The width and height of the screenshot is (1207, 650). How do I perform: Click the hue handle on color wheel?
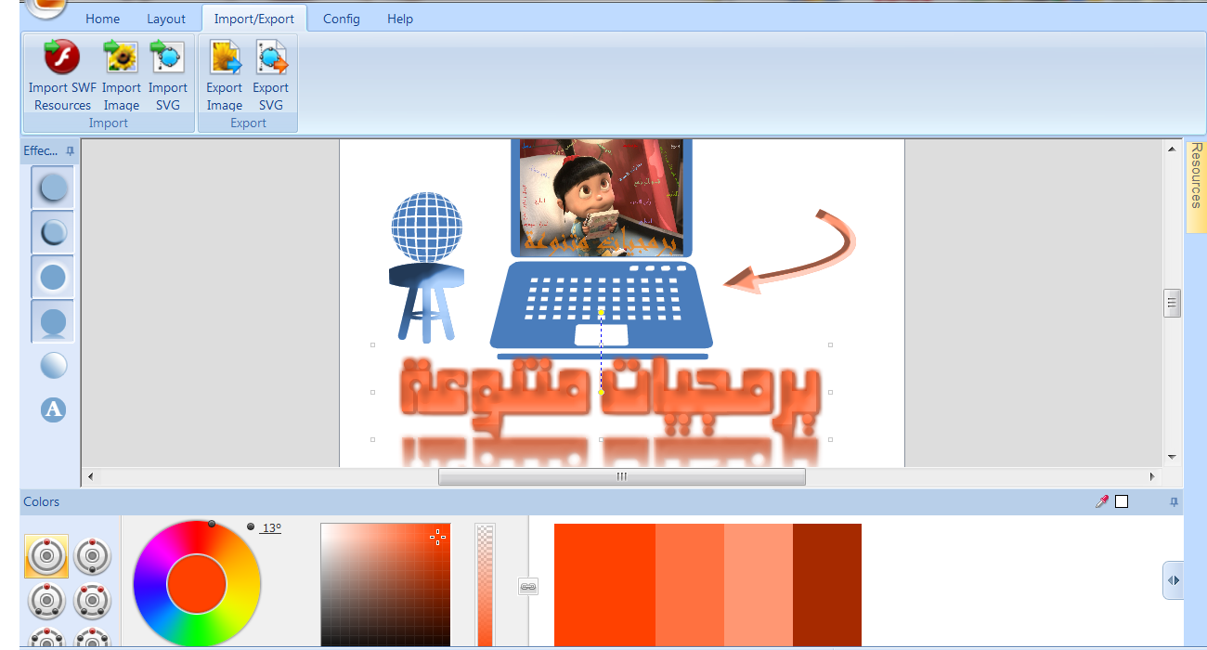point(212,525)
